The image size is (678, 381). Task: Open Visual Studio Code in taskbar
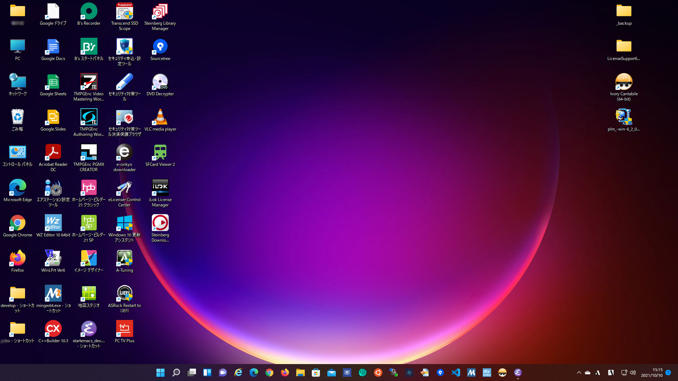pos(456,373)
